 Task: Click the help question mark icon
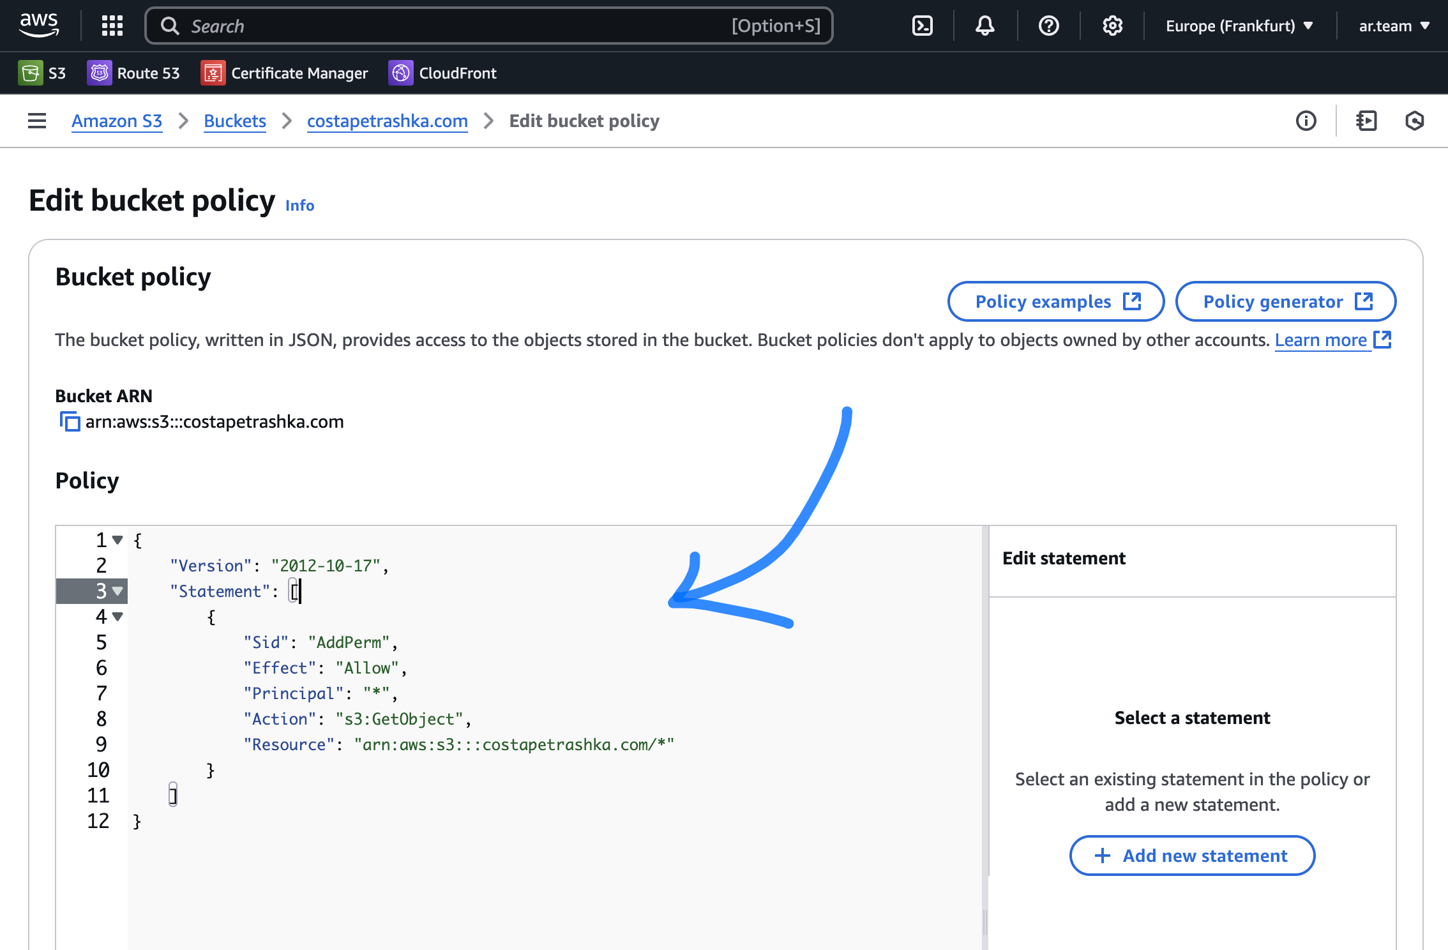[1048, 26]
